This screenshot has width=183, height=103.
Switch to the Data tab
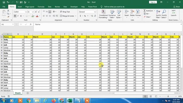point(49,7)
